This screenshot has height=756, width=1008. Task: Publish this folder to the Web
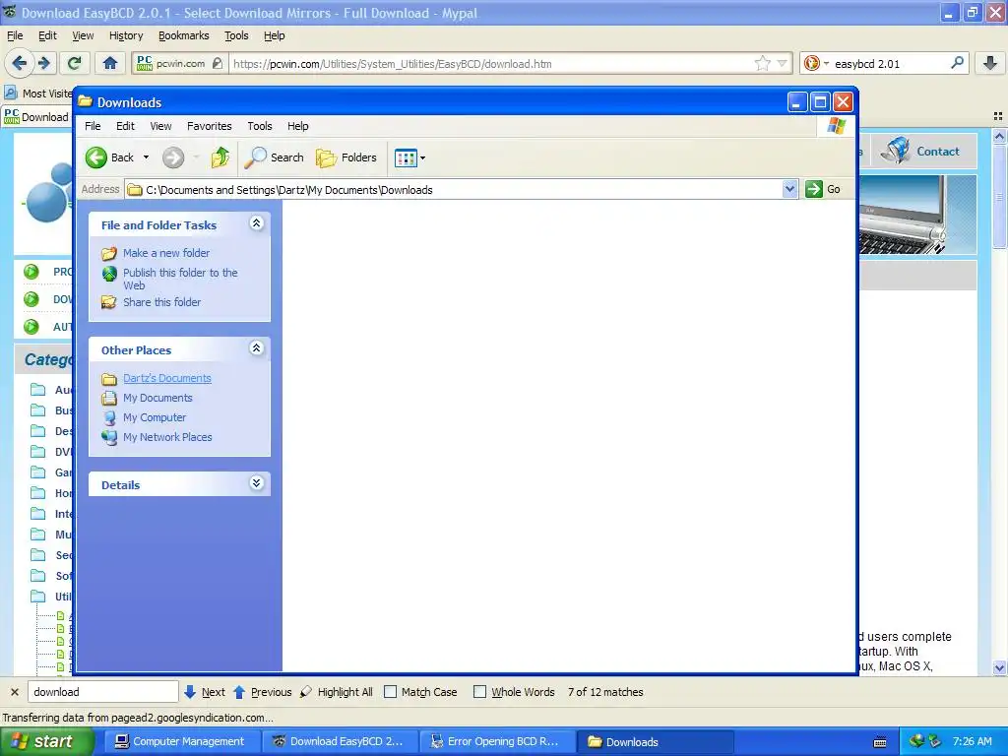[x=180, y=279]
